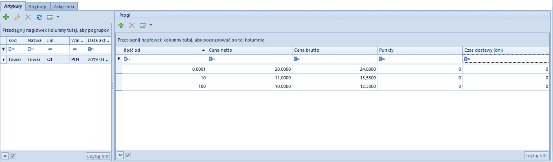553x162 pixels.
Task: Switch to the Atrybuty tab
Action: pyautogui.click(x=37, y=6)
